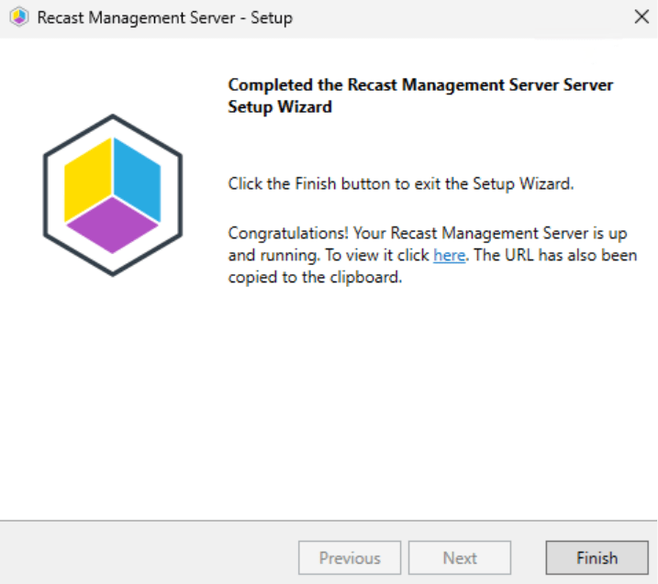Click the large Recast hexagon logo
This screenshot has width=658, height=584.
112,194
